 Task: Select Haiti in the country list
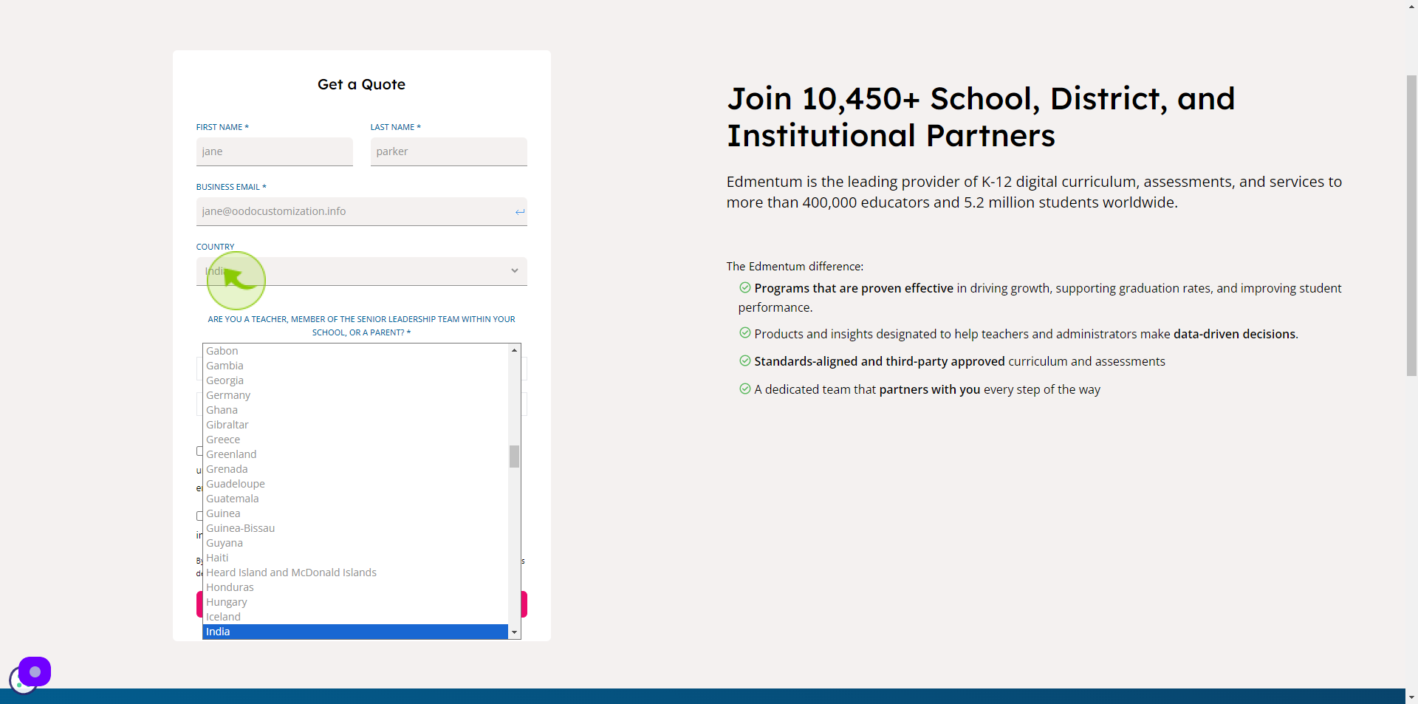(355, 558)
